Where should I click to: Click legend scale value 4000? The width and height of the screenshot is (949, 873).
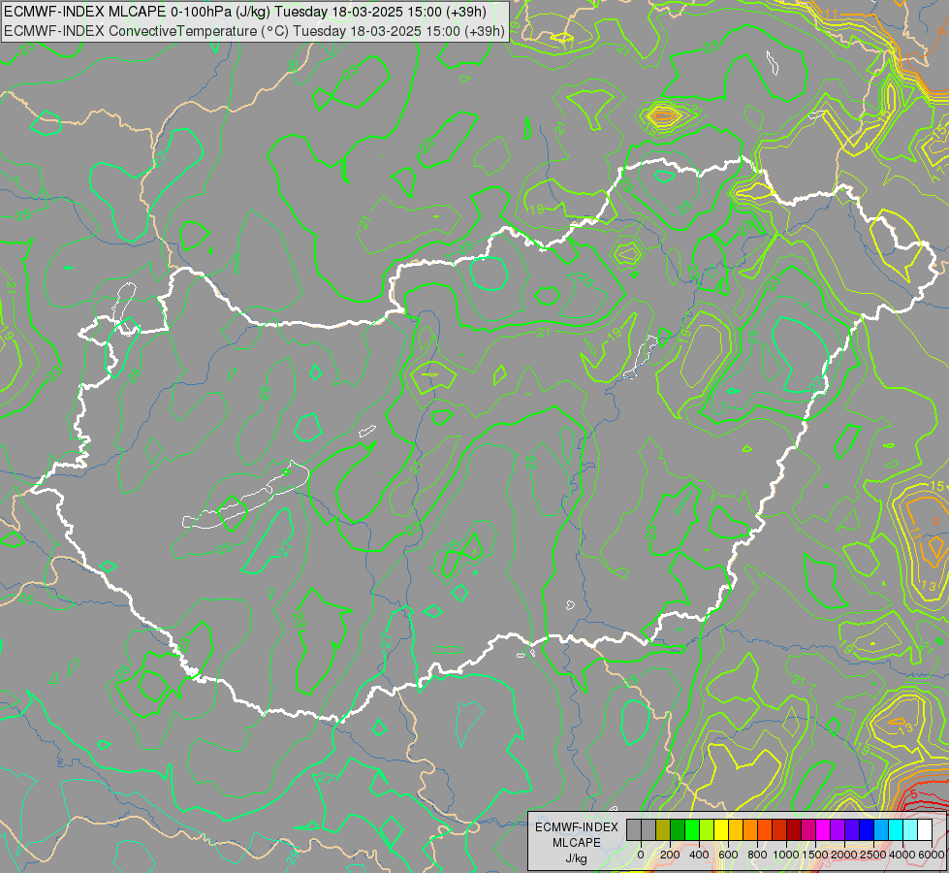point(902,855)
